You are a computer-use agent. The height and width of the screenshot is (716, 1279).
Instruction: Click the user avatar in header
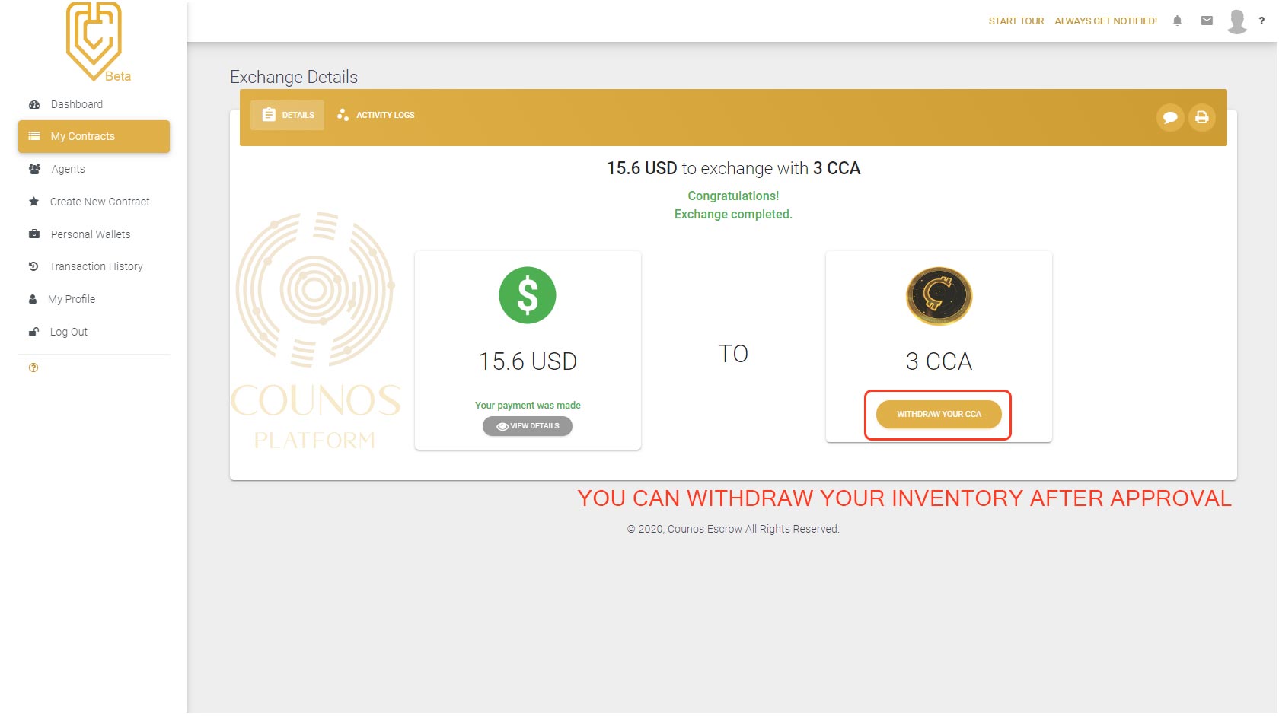pos(1237,21)
